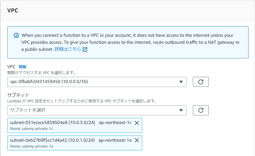Expand the サブネットを選択 dropdown arrow
Viewport: 255px width, 156px height.
coord(181,110)
